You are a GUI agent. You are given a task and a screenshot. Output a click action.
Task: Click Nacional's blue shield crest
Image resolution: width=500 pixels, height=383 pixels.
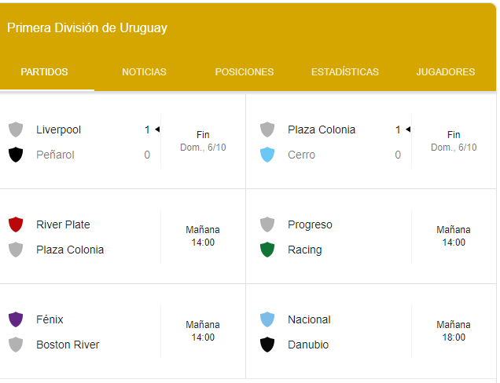tap(267, 319)
